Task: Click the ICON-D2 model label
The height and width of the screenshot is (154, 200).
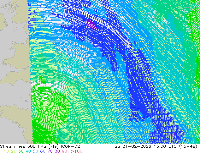Action: (70, 146)
